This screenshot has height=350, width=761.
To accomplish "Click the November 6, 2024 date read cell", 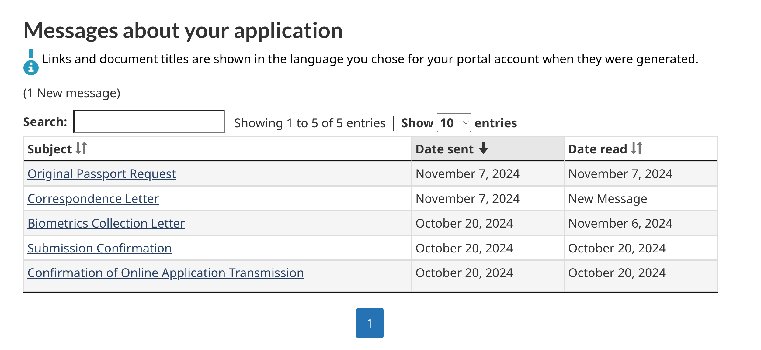I will coord(620,223).
